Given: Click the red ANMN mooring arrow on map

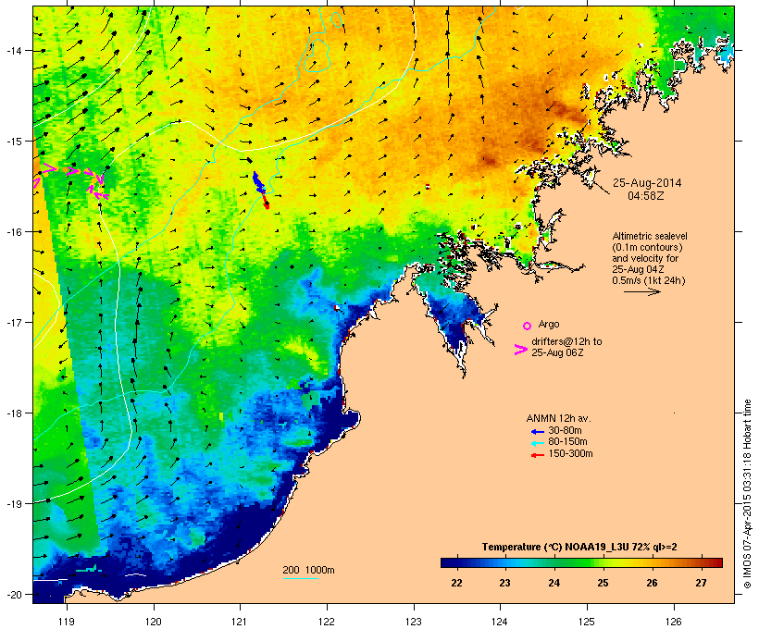Looking at the screenshot, I should (x=266, y=201).
